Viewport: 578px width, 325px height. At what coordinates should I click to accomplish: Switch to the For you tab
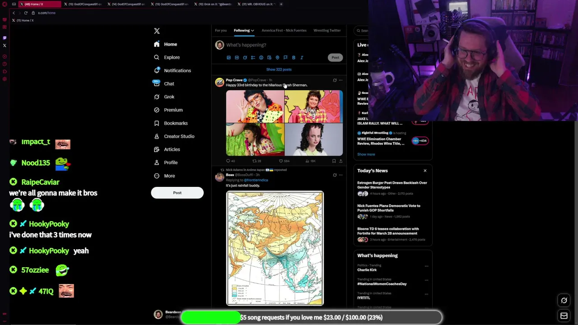point(221,30)
